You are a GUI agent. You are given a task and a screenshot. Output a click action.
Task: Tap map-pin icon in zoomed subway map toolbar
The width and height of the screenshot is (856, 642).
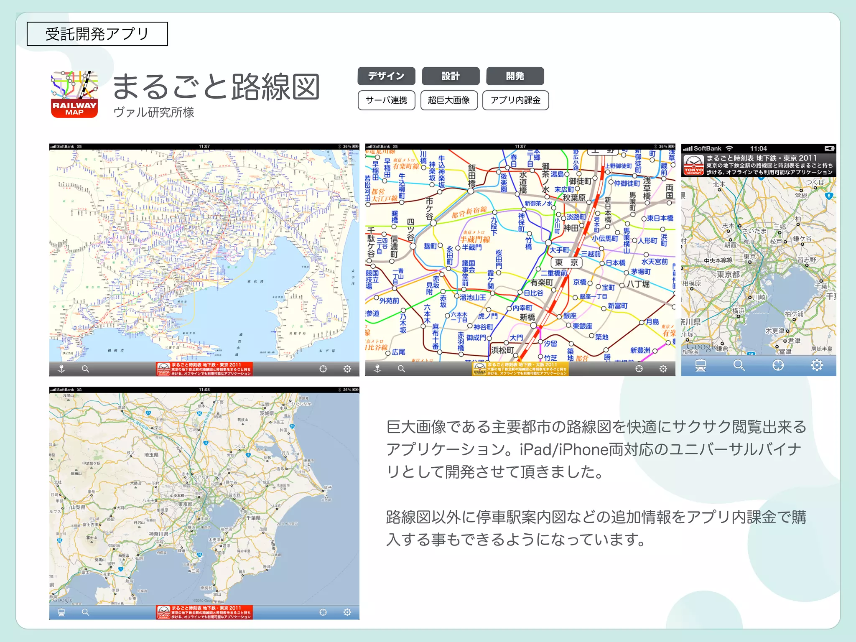[377, 369]
